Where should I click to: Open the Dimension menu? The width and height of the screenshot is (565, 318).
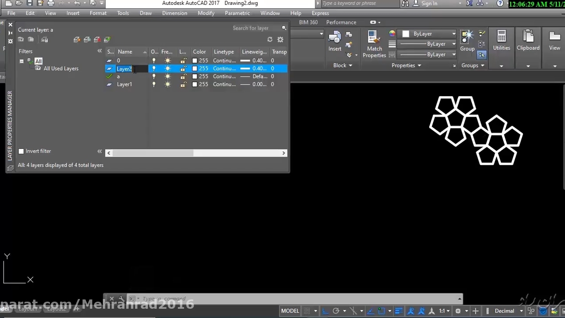coord(174,13)
